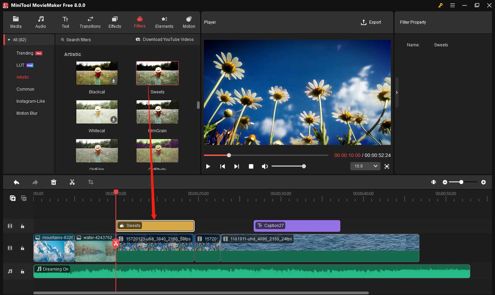This screenshot has width=495, height=295.
Task: Select the FilmGrain filter thumbnail
Action: tap(157, 112)
